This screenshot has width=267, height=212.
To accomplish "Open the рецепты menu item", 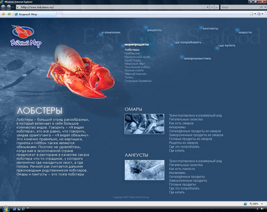I will pos(154,30).
